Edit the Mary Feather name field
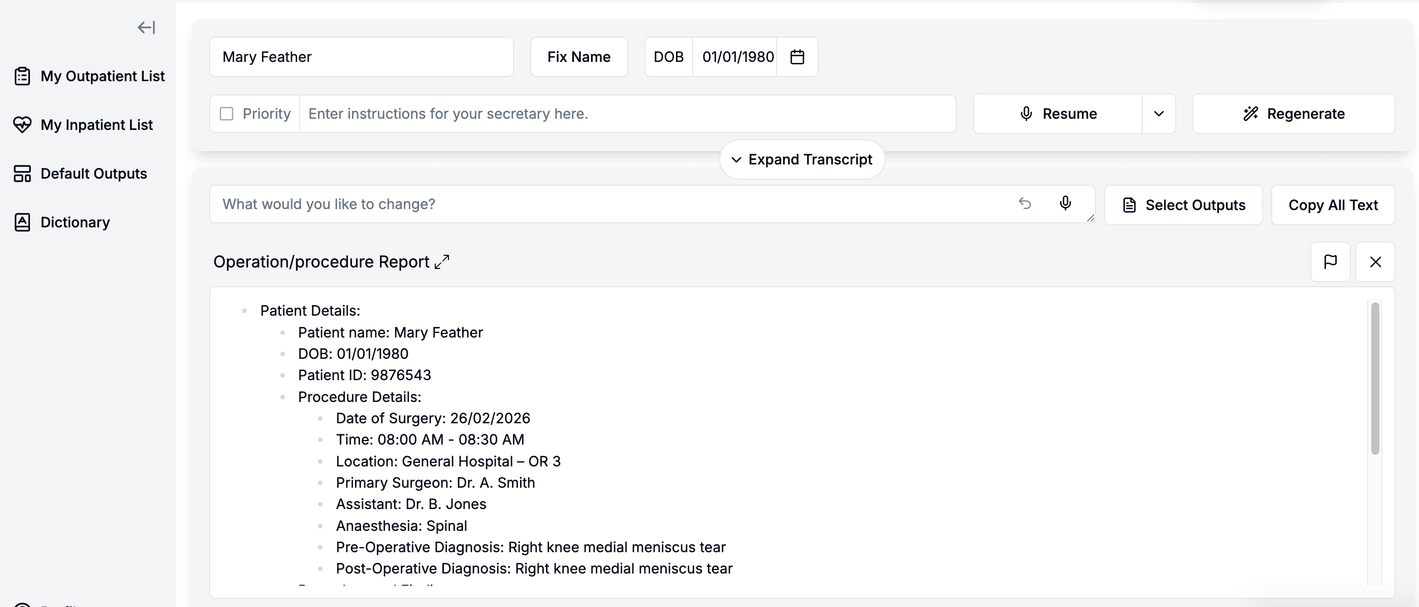Image resolution: width=1419 pixels, height=607 pixels. 362,57
